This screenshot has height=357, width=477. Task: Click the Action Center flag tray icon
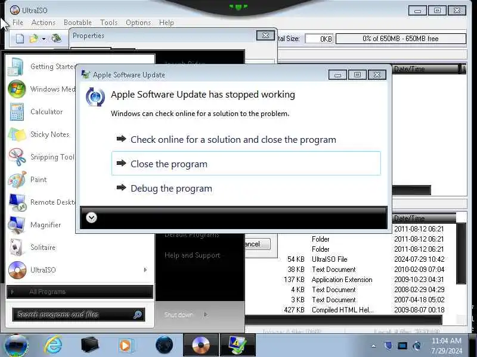click(388, 346)
